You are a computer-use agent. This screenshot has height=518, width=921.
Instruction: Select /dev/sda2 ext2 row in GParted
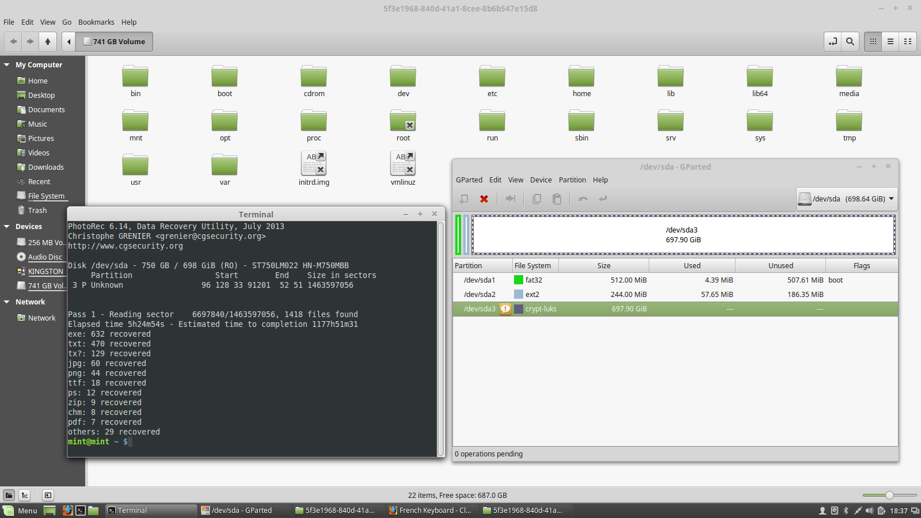click(675, 295)
